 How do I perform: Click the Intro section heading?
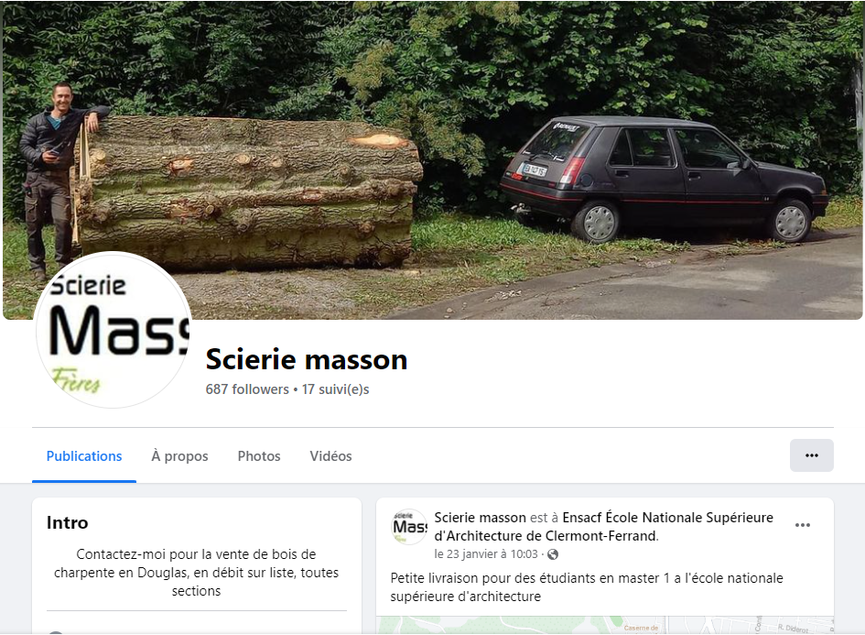[68, 522]
